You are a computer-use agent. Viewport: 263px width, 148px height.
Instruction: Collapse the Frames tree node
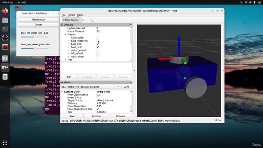click(65, 35)
